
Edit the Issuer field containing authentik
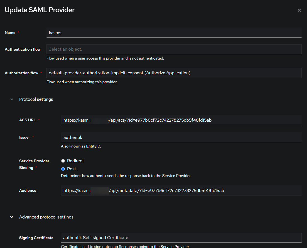(181, 137)
